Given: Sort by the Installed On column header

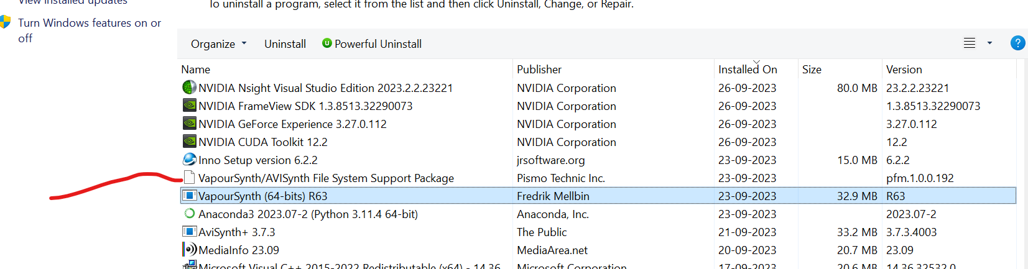Looking at the screenshot, I should click(748, 70).
